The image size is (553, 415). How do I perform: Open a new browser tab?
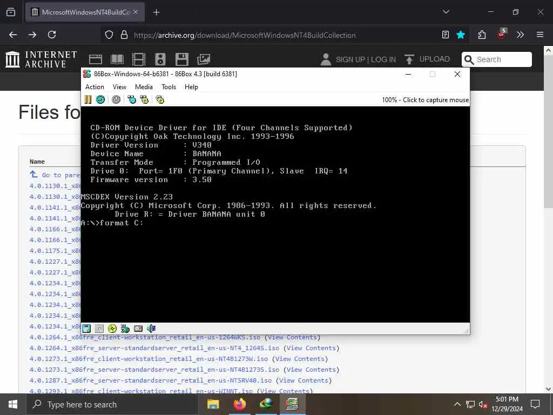tap(156, 12)
